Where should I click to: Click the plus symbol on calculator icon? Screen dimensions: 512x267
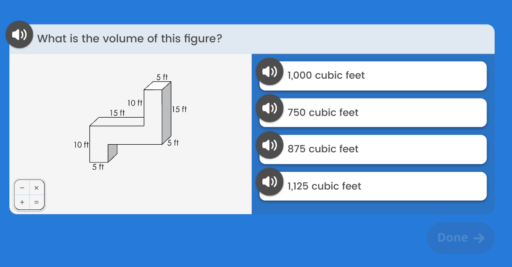tap(22, 202)
